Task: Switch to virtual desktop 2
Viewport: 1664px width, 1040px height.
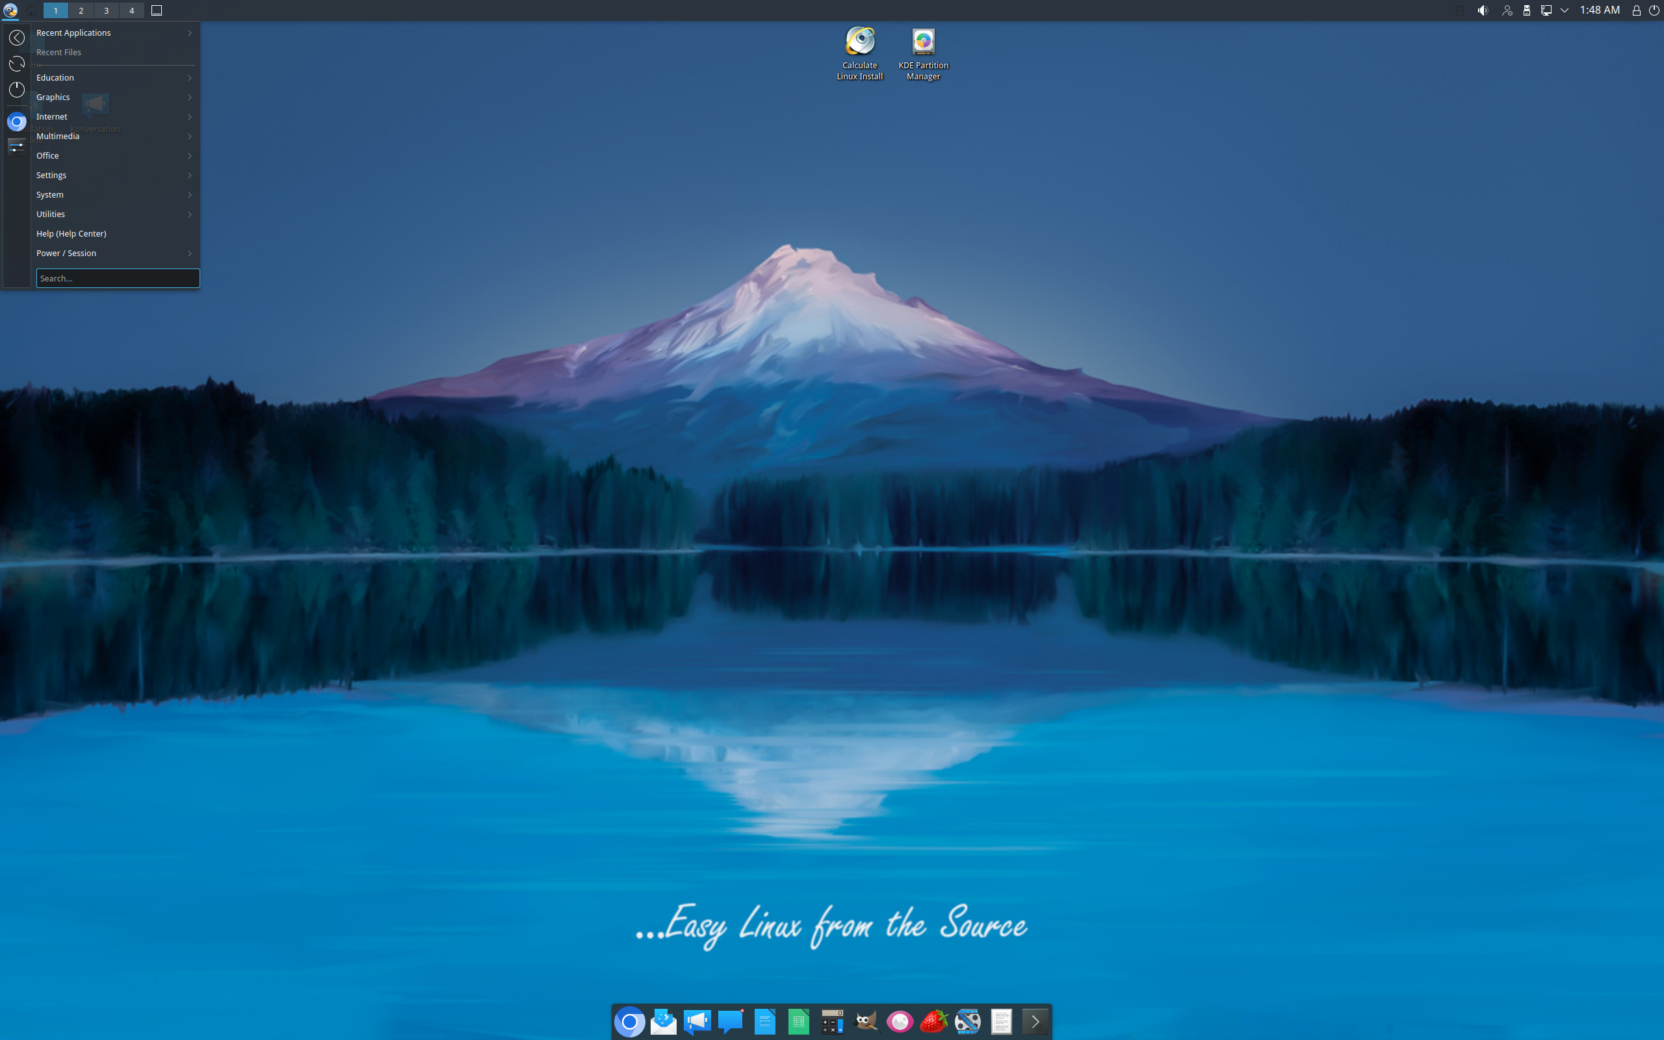Action: (x=81, y=10)
